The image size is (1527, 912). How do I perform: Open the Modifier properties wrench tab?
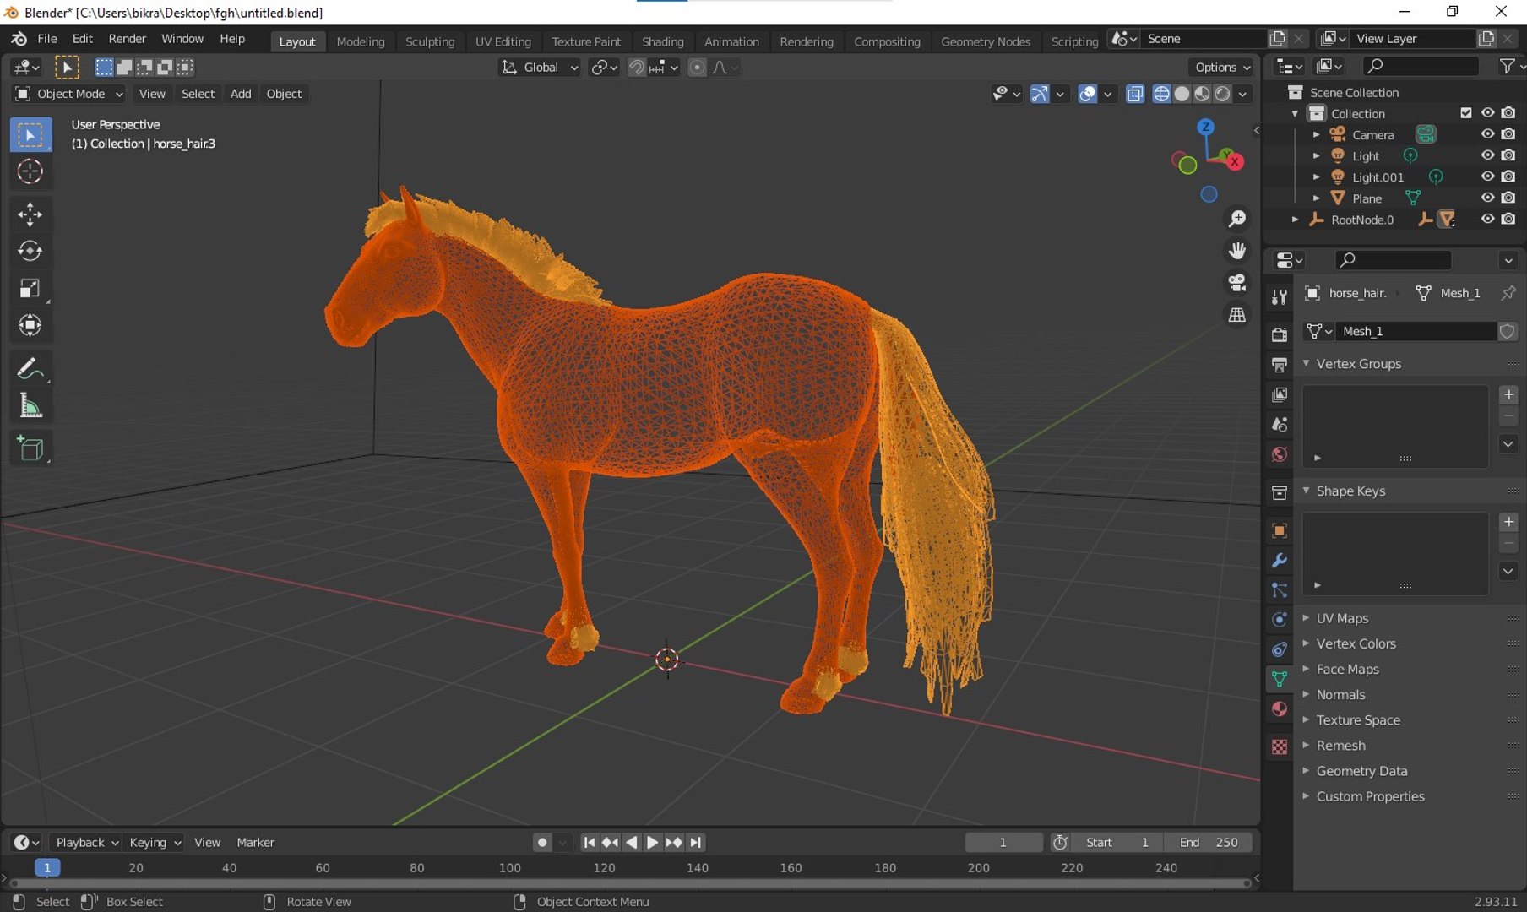click(1280, 560)
